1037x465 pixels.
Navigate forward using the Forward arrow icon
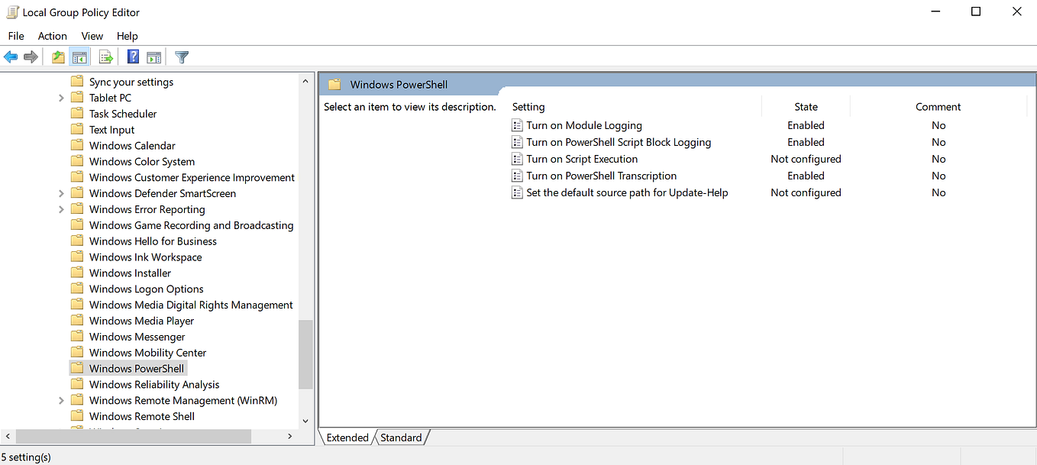point(30,56)
